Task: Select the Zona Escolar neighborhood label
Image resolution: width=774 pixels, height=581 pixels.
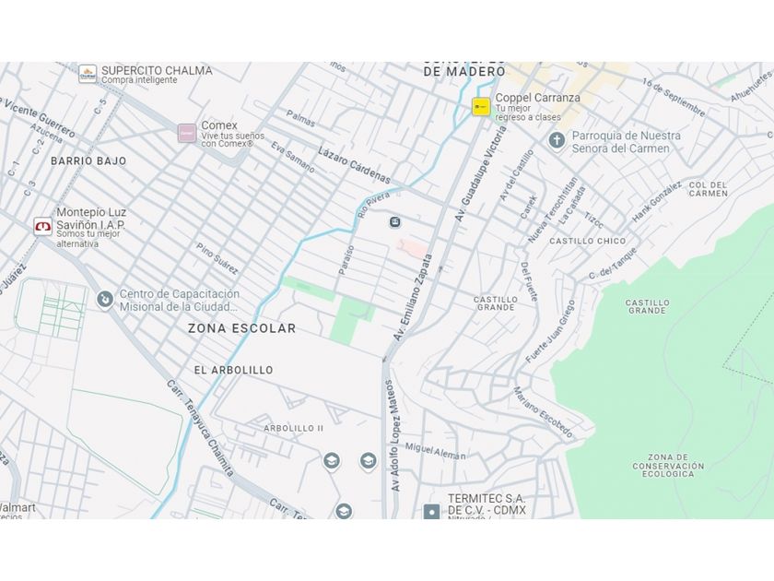Action: pos(241,328)
